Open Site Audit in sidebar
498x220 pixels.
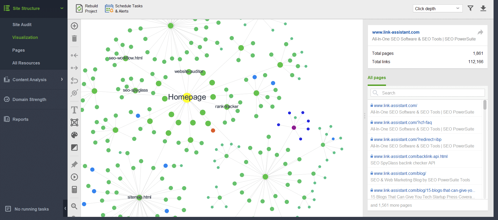pyautogui.click(x=22, y=25)
